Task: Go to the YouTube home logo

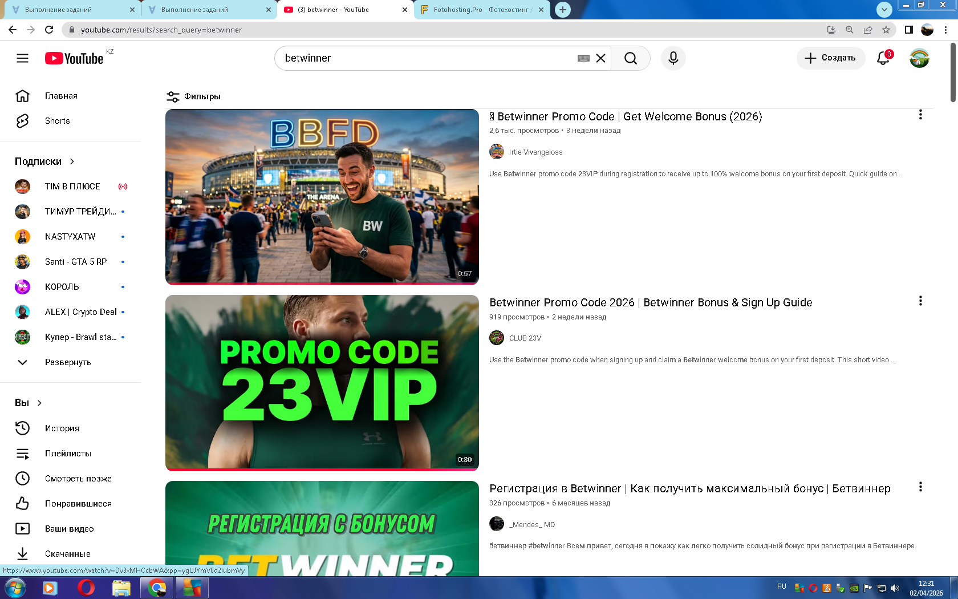Action: click(x=74, y=58)
